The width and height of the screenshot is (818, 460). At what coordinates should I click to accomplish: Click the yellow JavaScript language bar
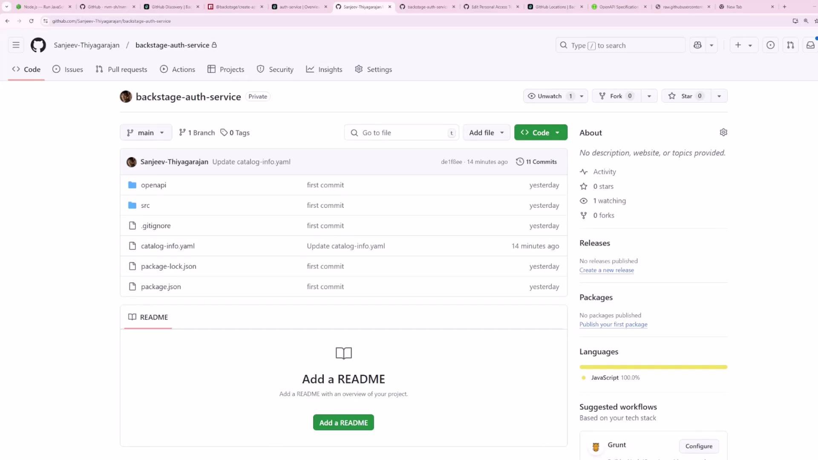(x=653, y=367)
